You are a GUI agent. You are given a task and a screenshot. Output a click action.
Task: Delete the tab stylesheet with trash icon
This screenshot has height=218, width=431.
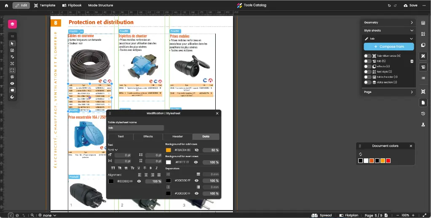click(x=412, y=61)
